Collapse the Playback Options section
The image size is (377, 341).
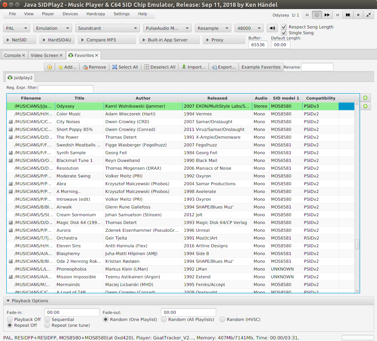[8, 301]
